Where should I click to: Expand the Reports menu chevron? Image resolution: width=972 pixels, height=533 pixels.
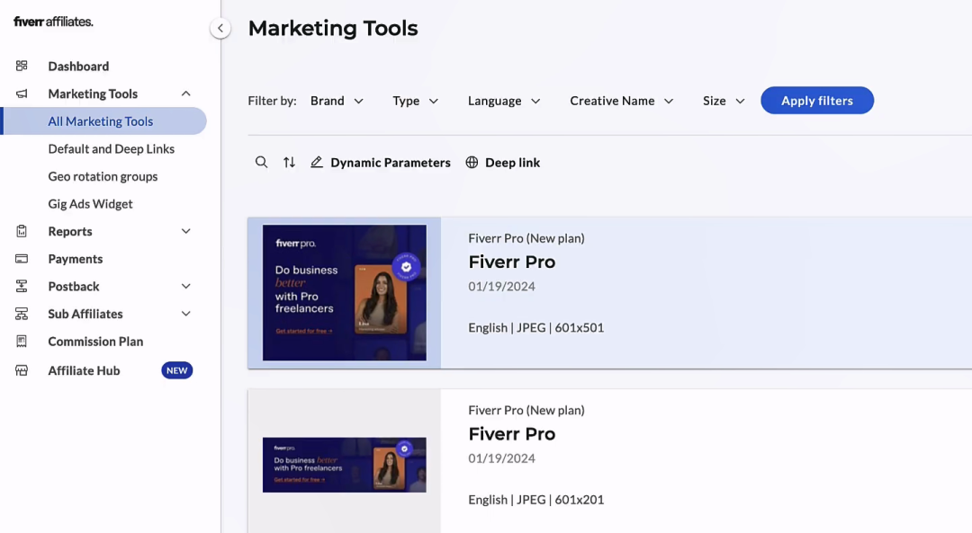186,231
